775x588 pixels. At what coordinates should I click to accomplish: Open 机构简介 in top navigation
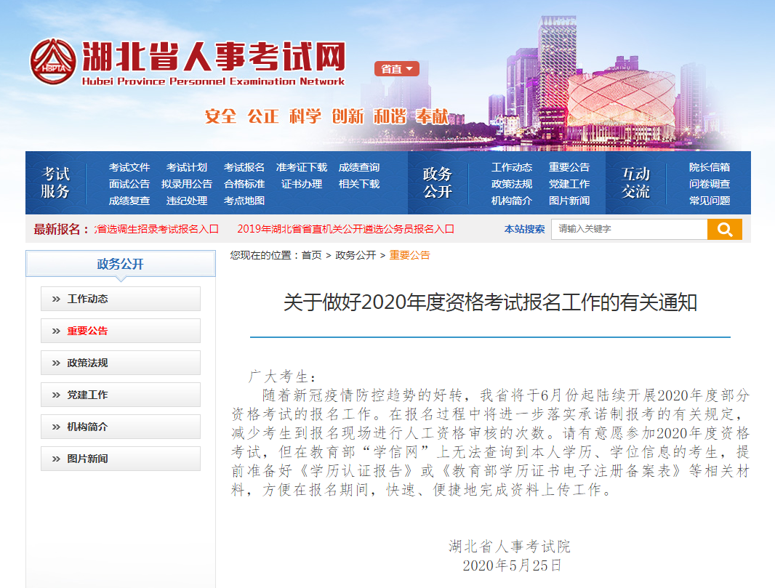pyautogui.click(x=512, y=201)
